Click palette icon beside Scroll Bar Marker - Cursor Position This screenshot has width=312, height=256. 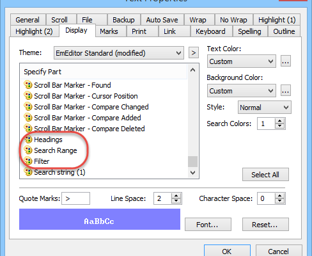tap(28, 96)
